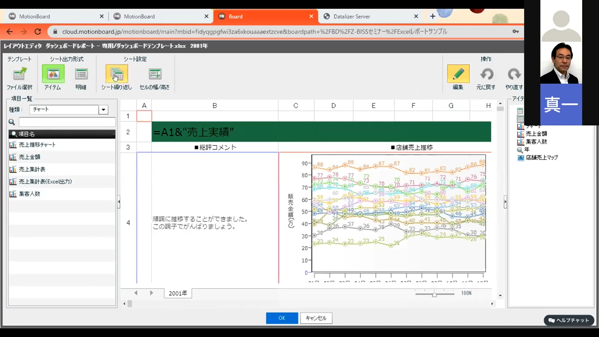Go to previous sheet tab arrow

pos(136,293)
